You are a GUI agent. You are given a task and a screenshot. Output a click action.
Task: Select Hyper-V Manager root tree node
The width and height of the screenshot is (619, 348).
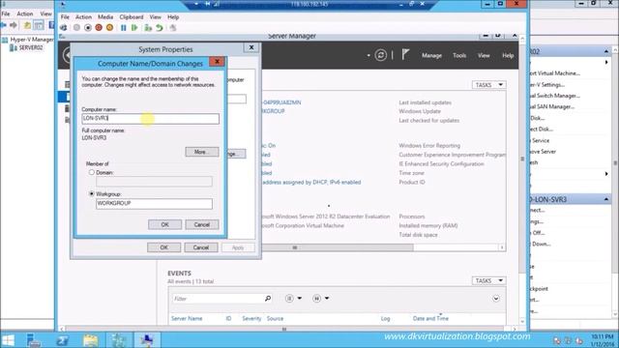click(31, 40)
